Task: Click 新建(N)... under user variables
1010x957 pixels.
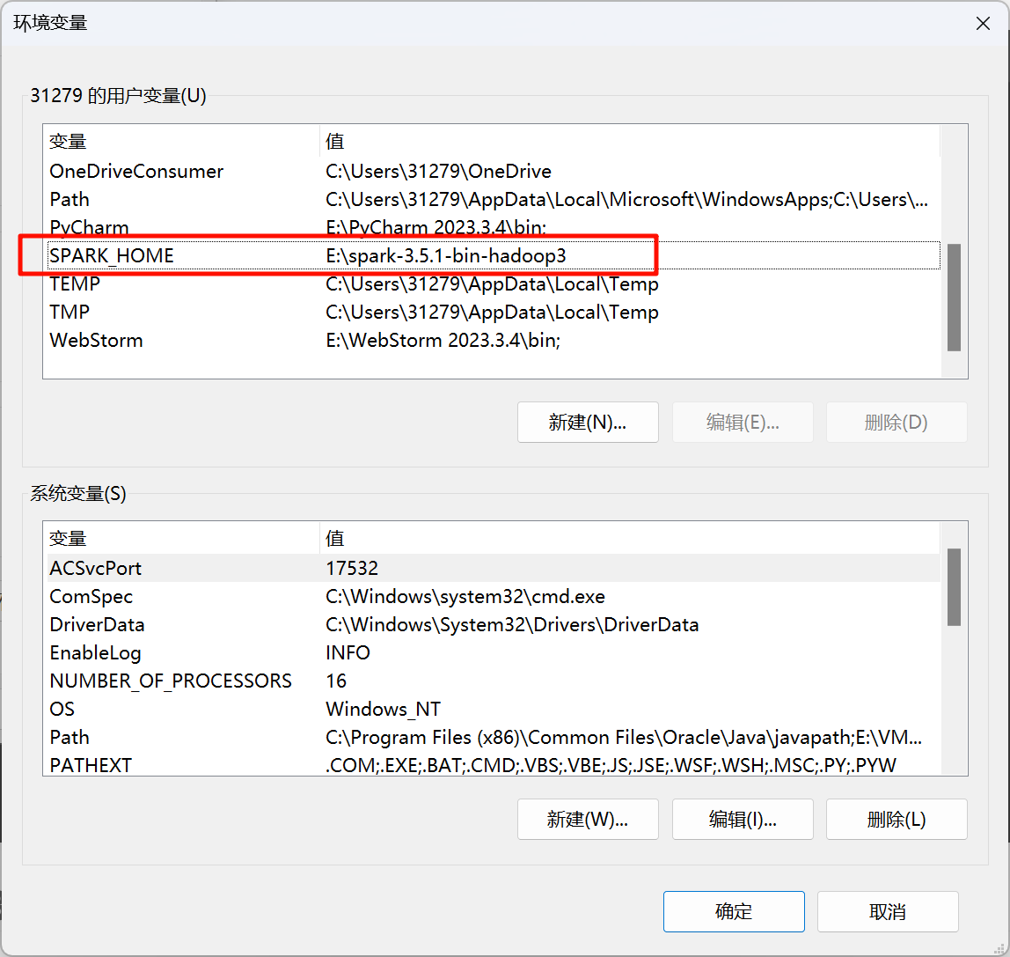Action: tap(588, 423)
